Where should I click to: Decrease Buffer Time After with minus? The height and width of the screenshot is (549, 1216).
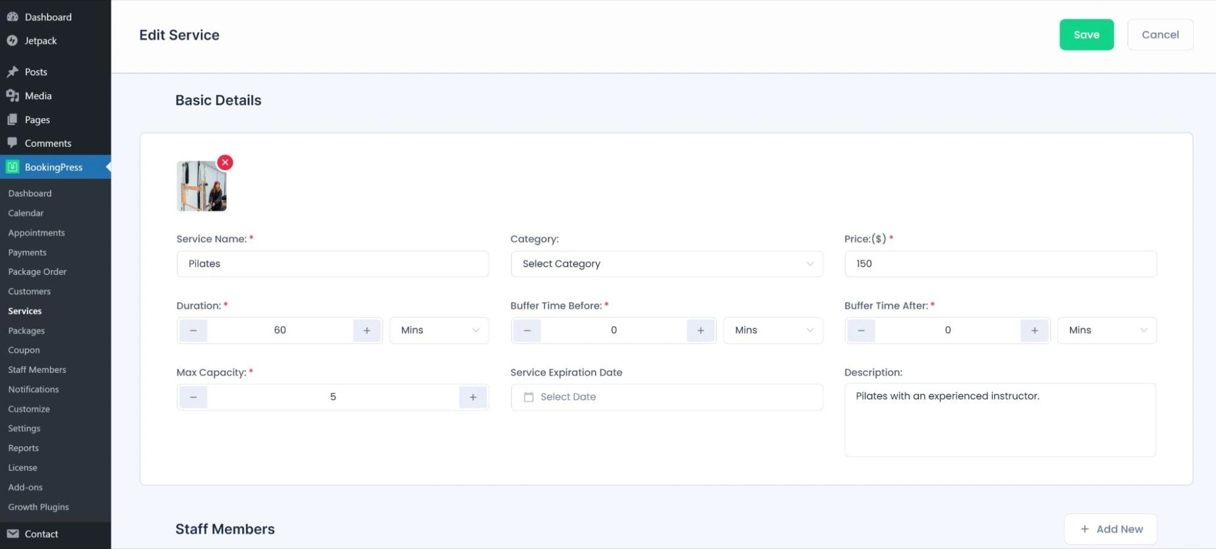click(x=861, y=330)
